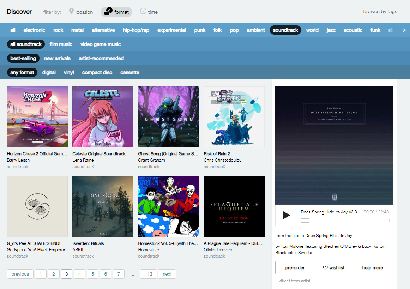Select the experimental genre tab

pyautogui.click(x=171, y=30)
